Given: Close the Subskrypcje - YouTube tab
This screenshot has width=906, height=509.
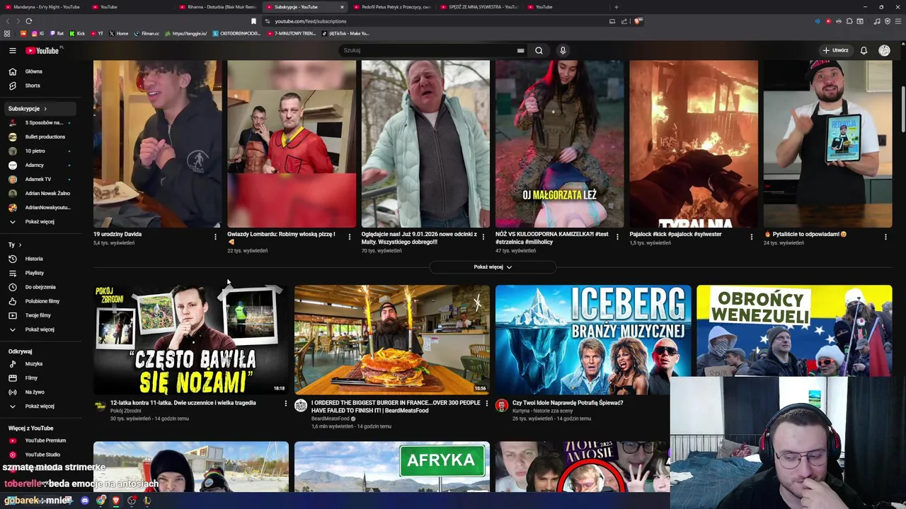Looking at the screenshot, I should (342, 7).
